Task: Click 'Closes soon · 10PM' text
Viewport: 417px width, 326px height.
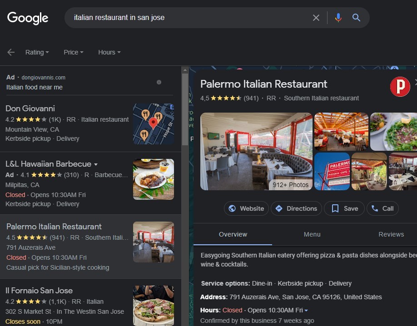Action: (34, 321)
